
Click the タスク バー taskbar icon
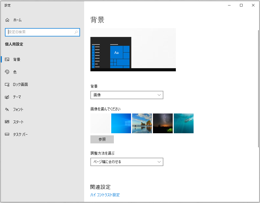(7, 134)
